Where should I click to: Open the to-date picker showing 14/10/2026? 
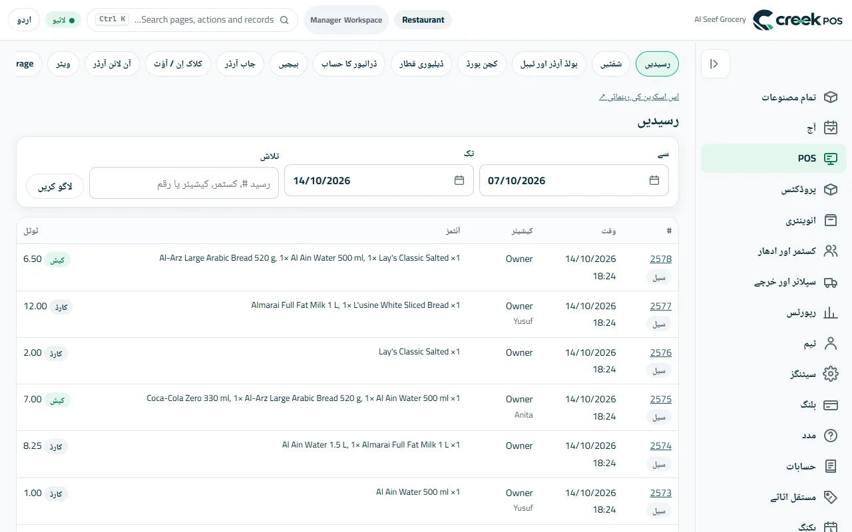click(379, 180)
